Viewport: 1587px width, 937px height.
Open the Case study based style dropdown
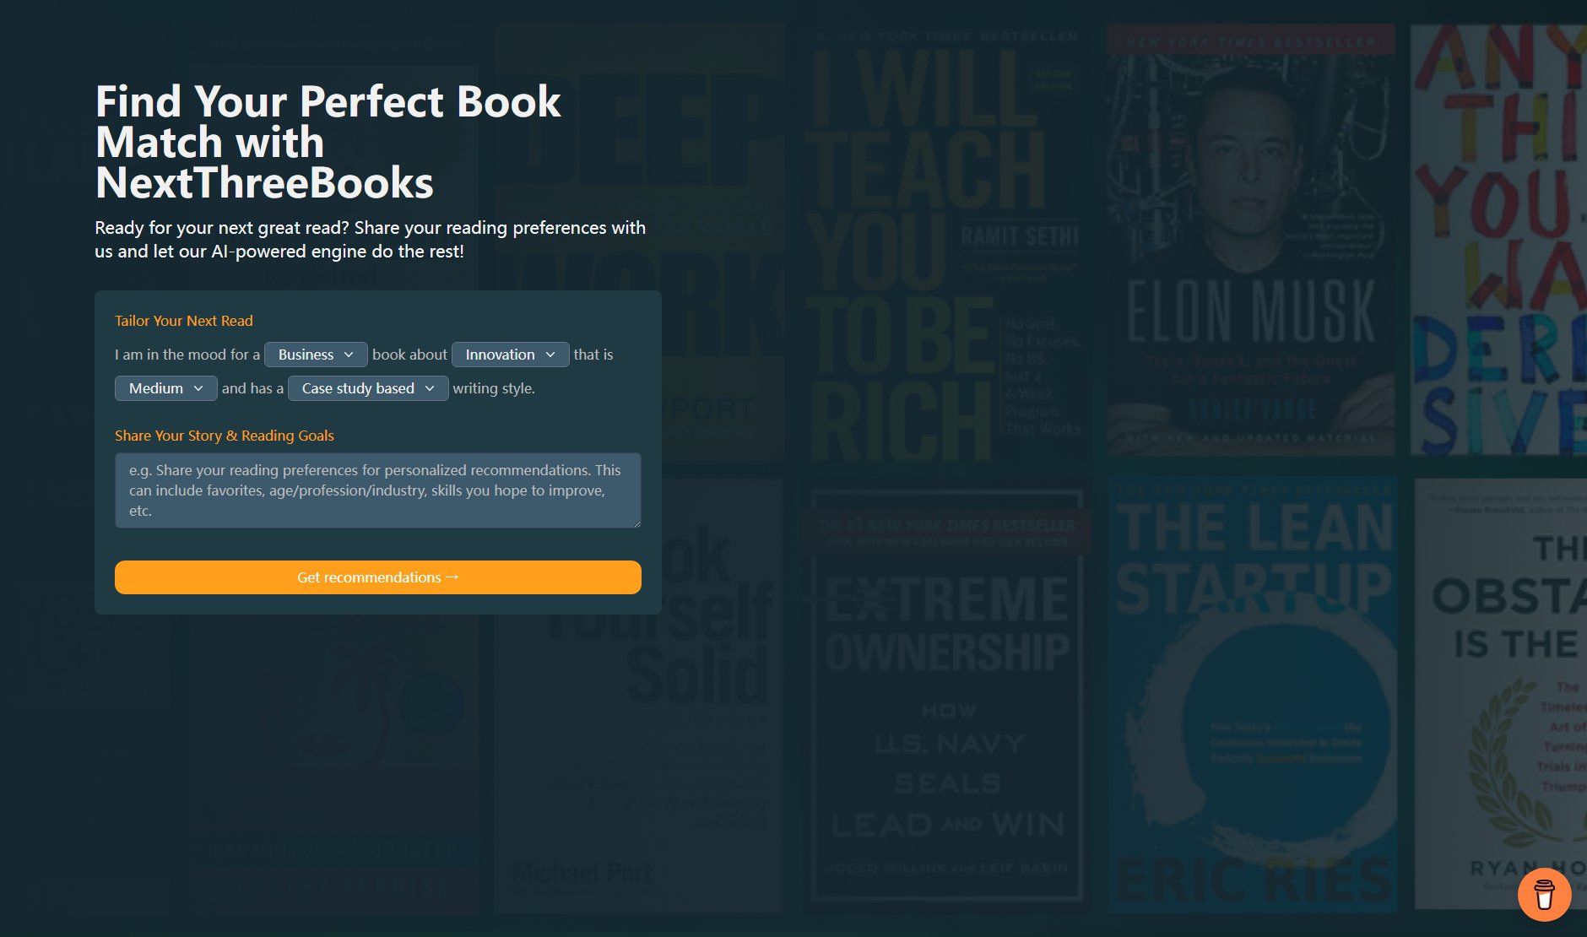pyautogui.click(x=368, y=388)
